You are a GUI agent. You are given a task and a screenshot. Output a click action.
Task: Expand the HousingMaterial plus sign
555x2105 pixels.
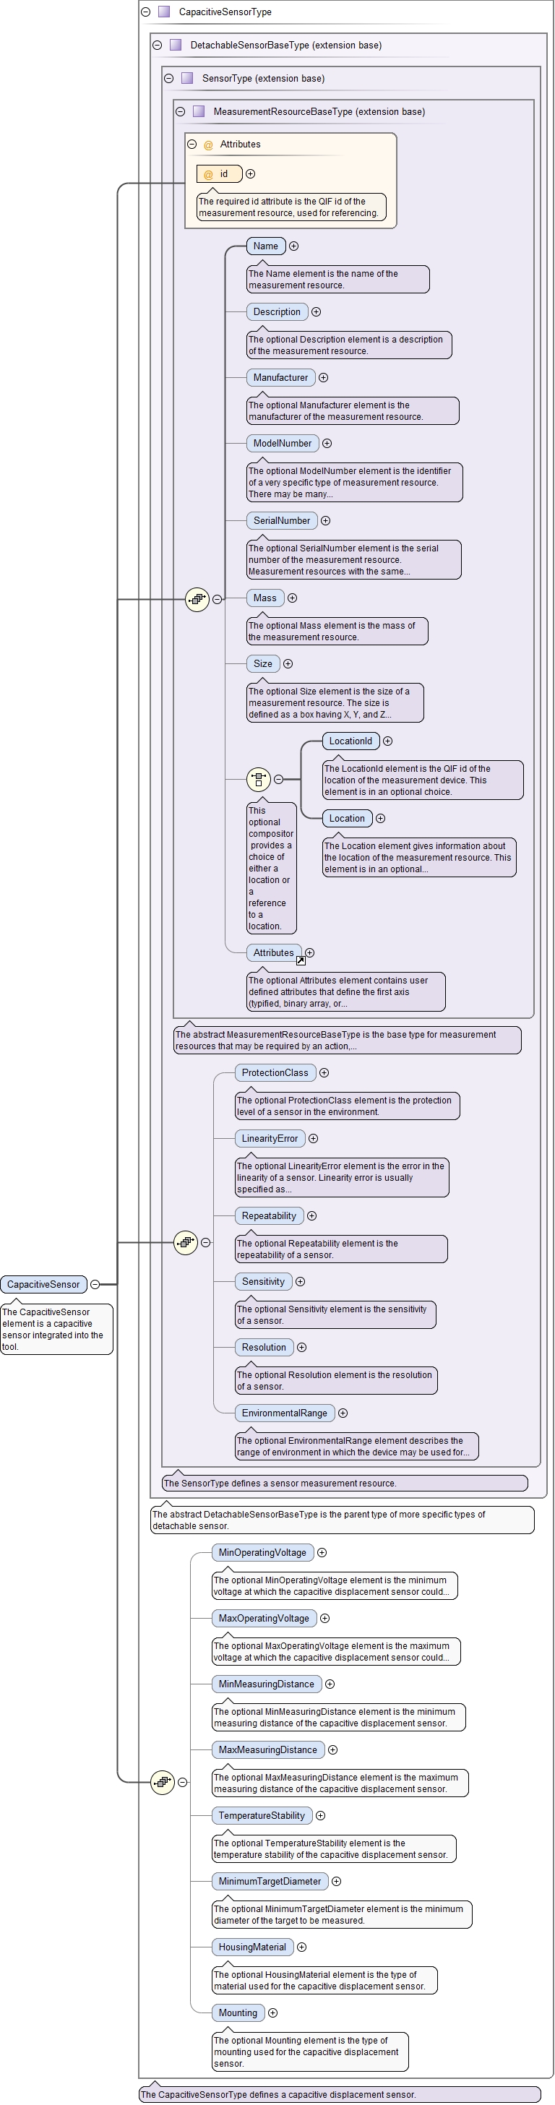click(301, 1947)
